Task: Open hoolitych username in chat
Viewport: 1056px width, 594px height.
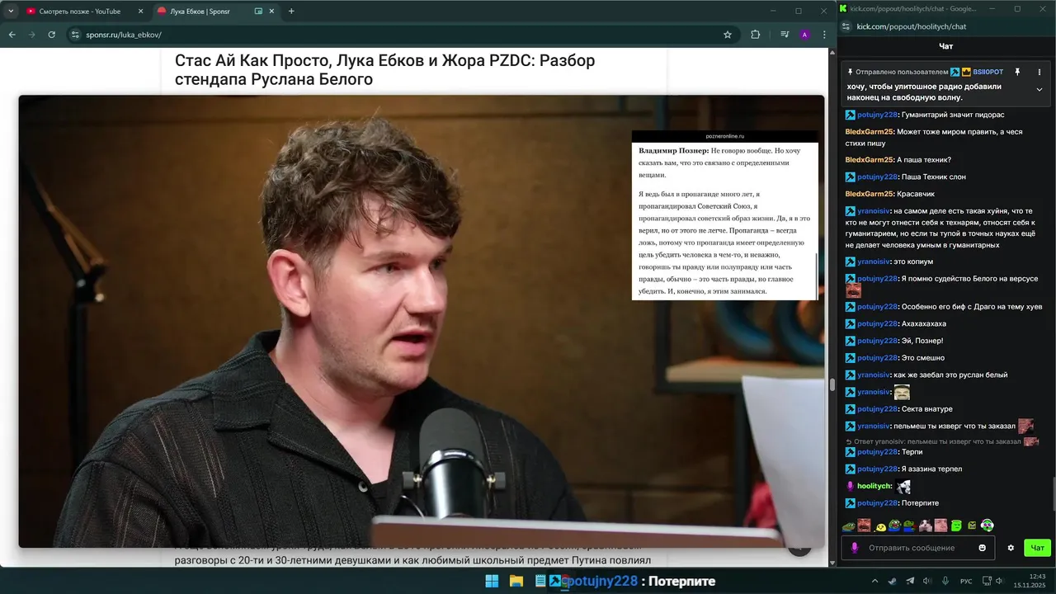Action: [x=874, y=486]
